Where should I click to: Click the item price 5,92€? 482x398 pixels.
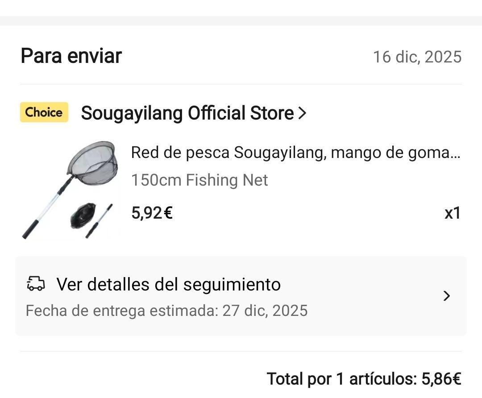tap(152, 213)
